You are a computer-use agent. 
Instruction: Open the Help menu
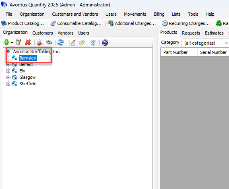(210, 14)
